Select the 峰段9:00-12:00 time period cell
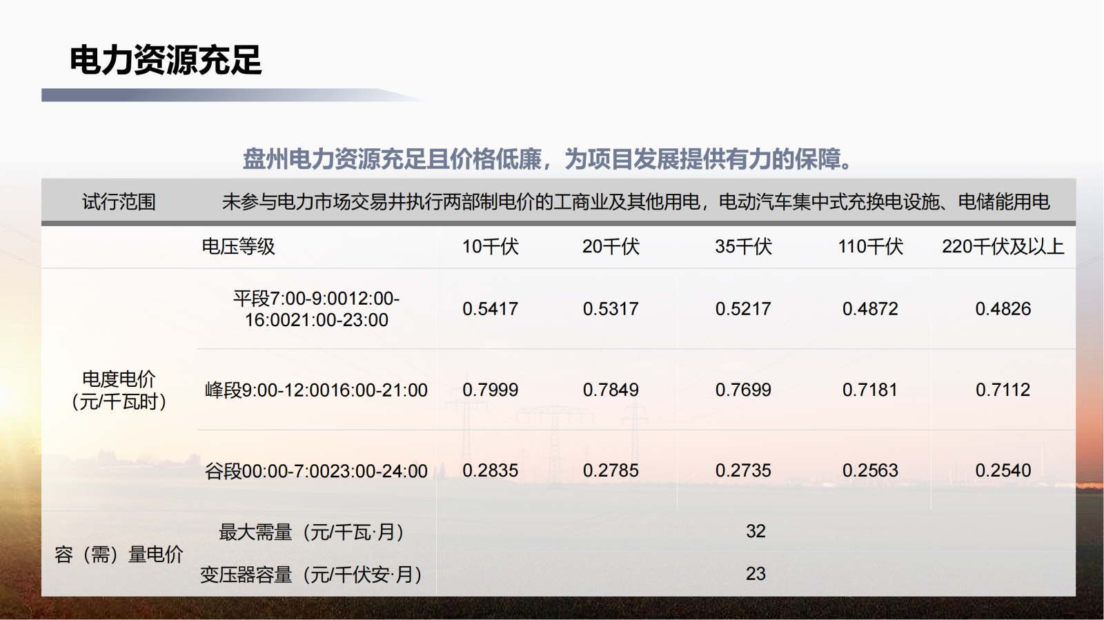The height and width of the screenshot is (620, 1104). coord(316,390)
